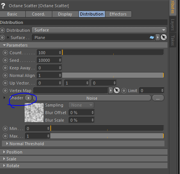Open the Effectors tab
This screenshot has width=180, height=174.
coord(118,14)
